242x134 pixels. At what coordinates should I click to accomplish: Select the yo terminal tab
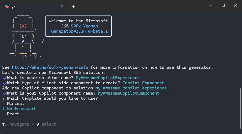click(x=35, y=7)
